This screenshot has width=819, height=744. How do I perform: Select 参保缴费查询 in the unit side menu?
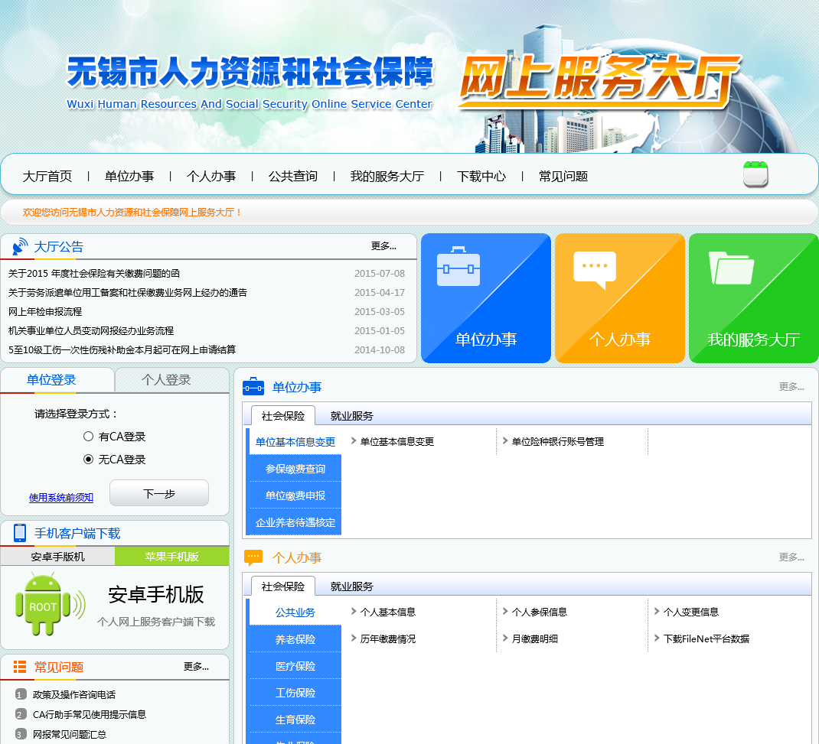pyautogui.click(x=295, y=469)
